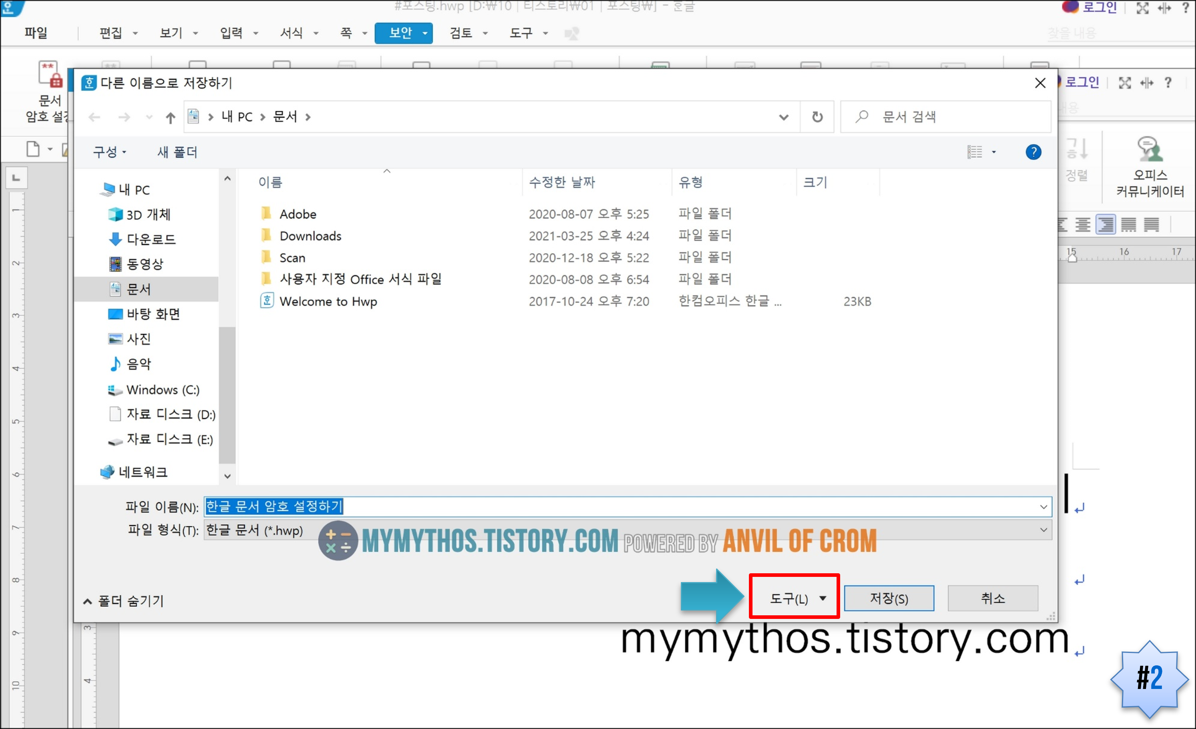
Task: Click the view layout icon in dialog toolbar
Action: click(974, 152)
